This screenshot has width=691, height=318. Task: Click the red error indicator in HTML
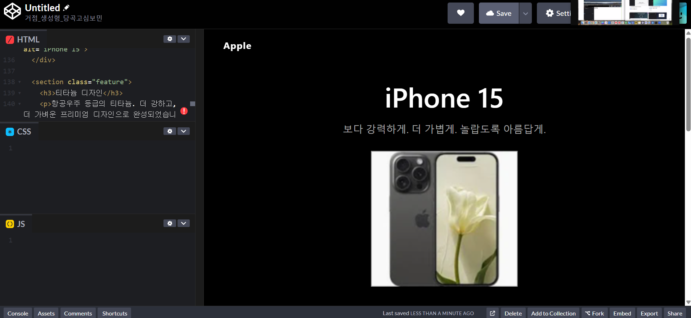[184, 111]
